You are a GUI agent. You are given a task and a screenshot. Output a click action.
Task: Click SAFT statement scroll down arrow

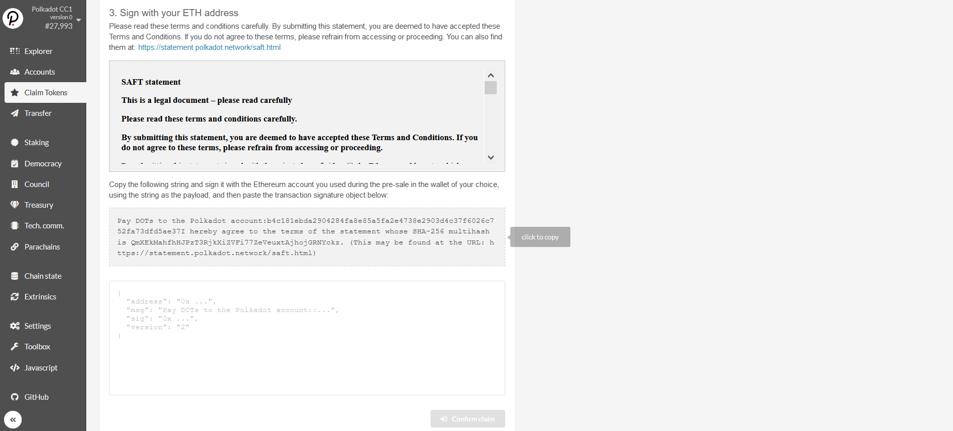click(x=491, y=157)
